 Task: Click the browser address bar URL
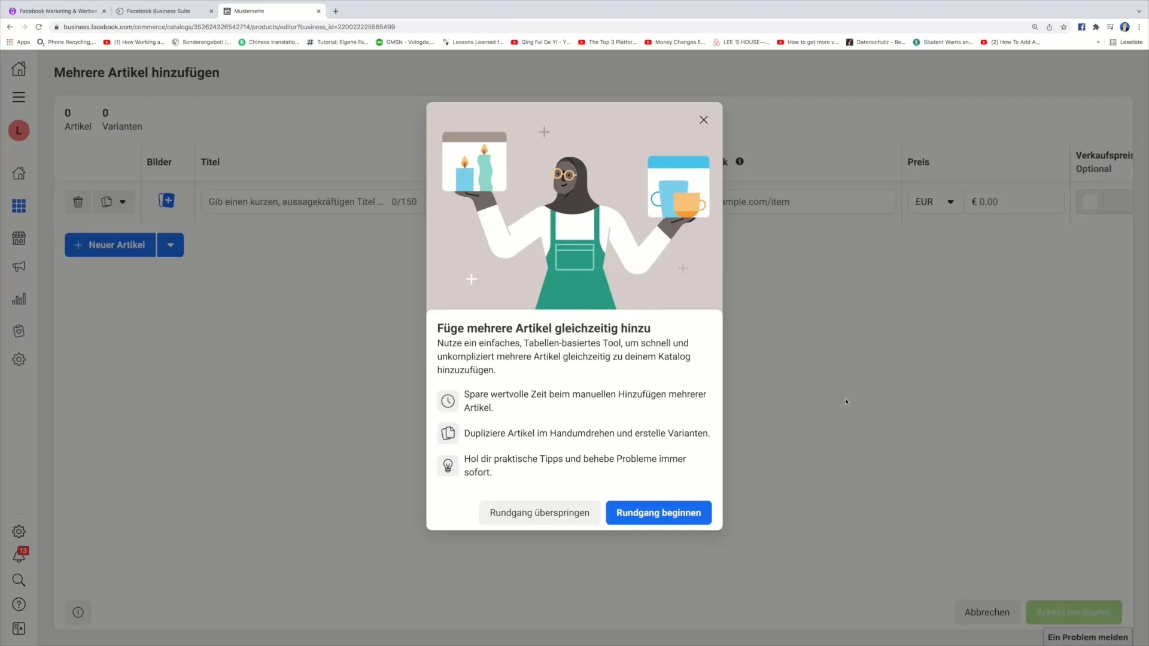tap(229, 27)
